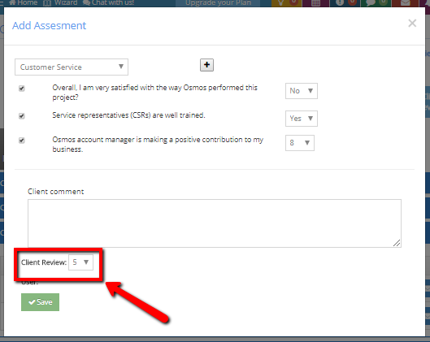Click the 'Overall, I am very satisfied' question text
This screenshot has width=430, height=342.
(x=154, y=93)
